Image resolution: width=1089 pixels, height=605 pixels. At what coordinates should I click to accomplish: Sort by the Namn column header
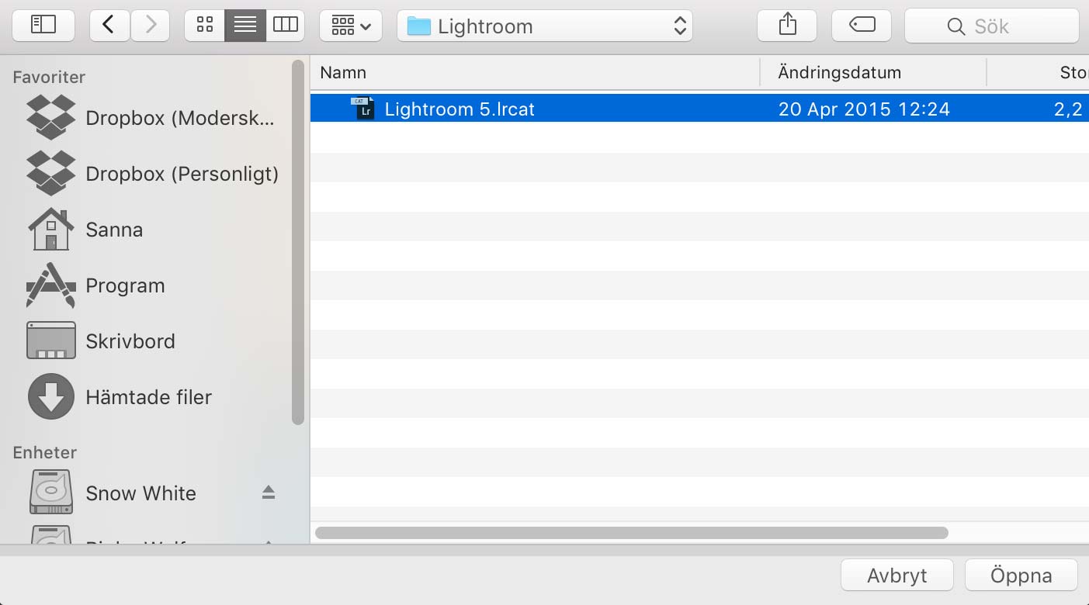(x=535, y=73)
